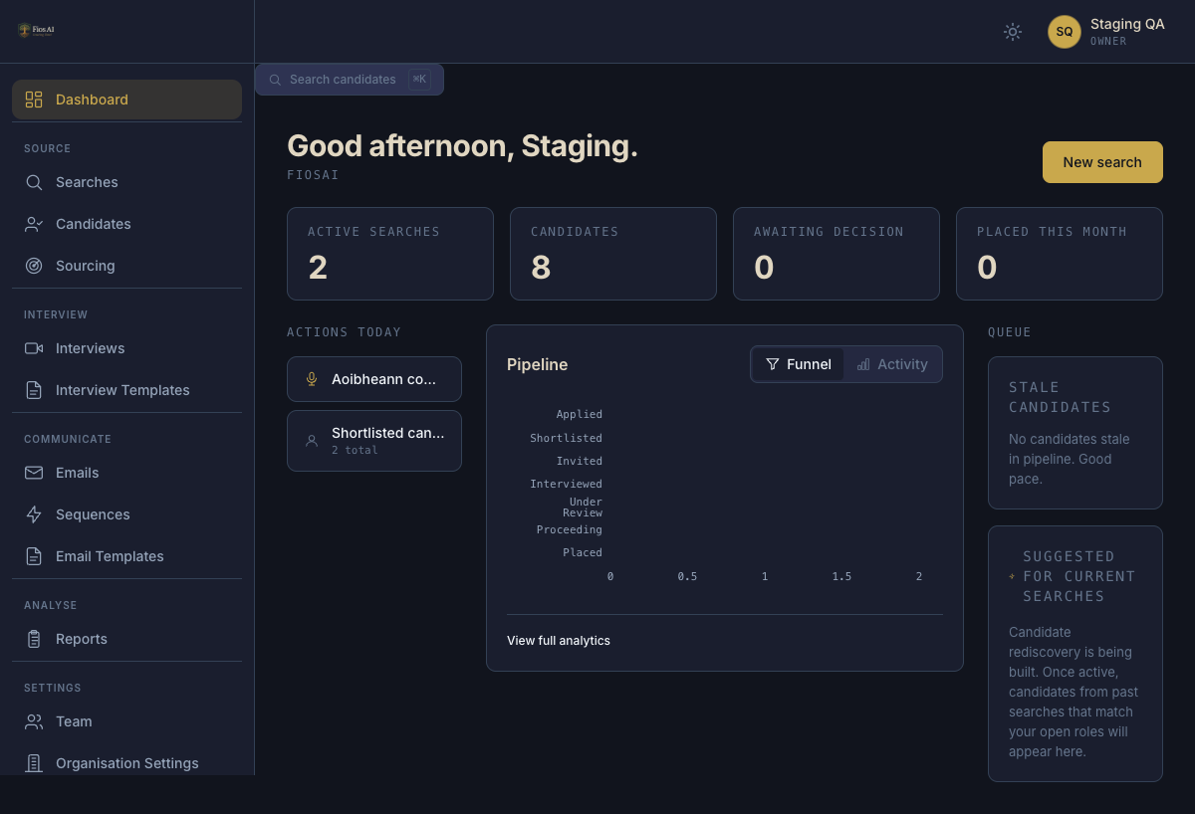Click the ⌘K shortcut badge
Image resolution: width=1195 pixels, height=814 pixels.
[419, 80]
